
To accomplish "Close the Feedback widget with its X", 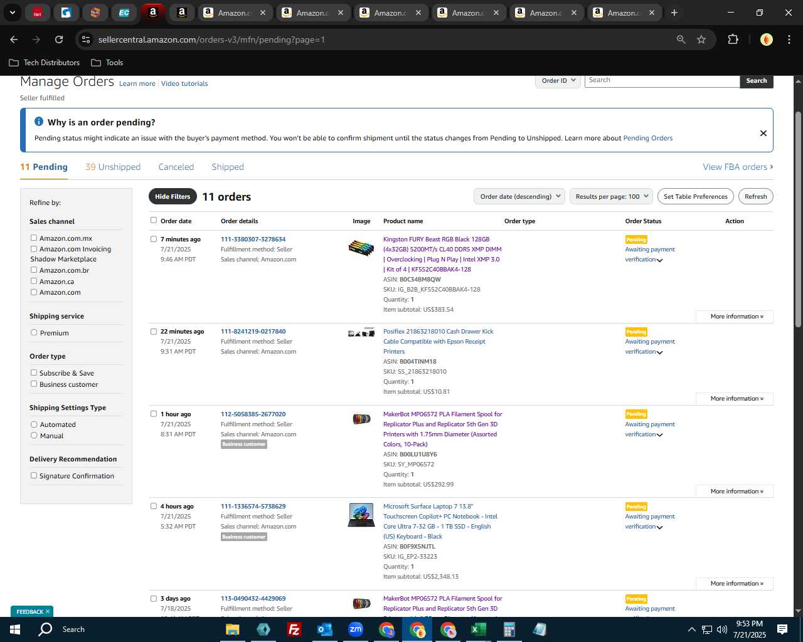I will 48,612.
